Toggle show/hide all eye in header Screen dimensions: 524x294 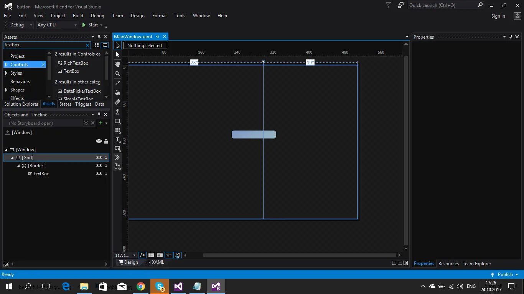99,141
